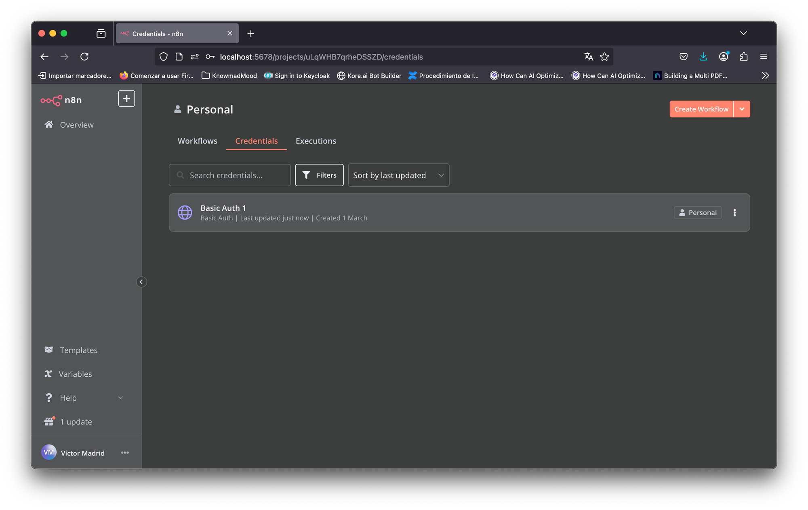Toggle the Filters panel
This screenshot has width=808, height=510.
[x=319, y=175]
